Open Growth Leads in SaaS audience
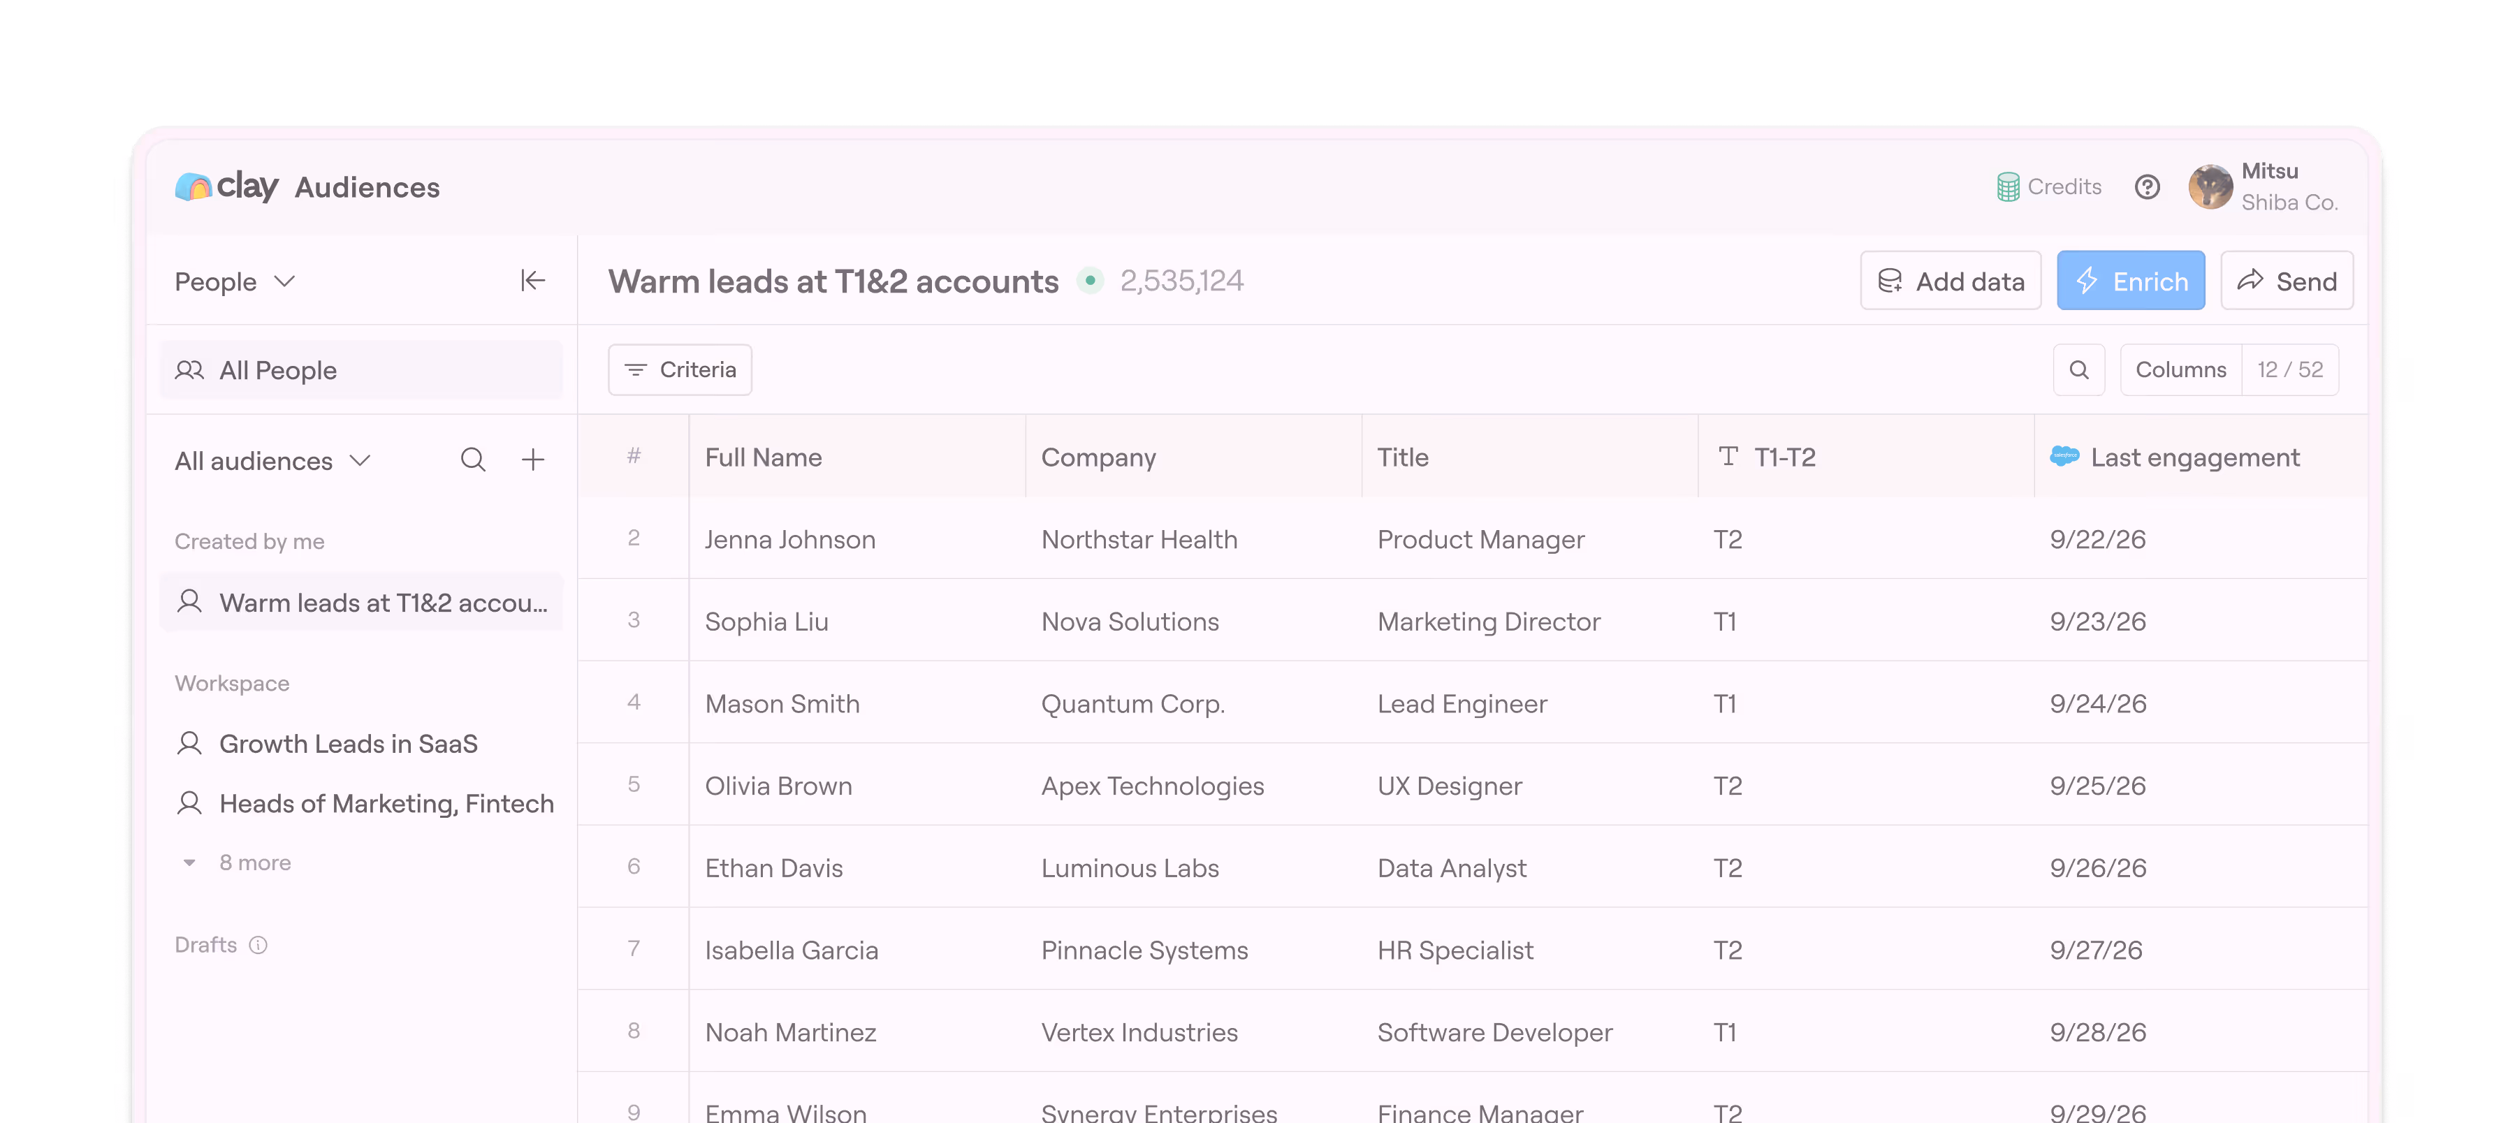The image size is (2515, 1123). pos(361,744)
